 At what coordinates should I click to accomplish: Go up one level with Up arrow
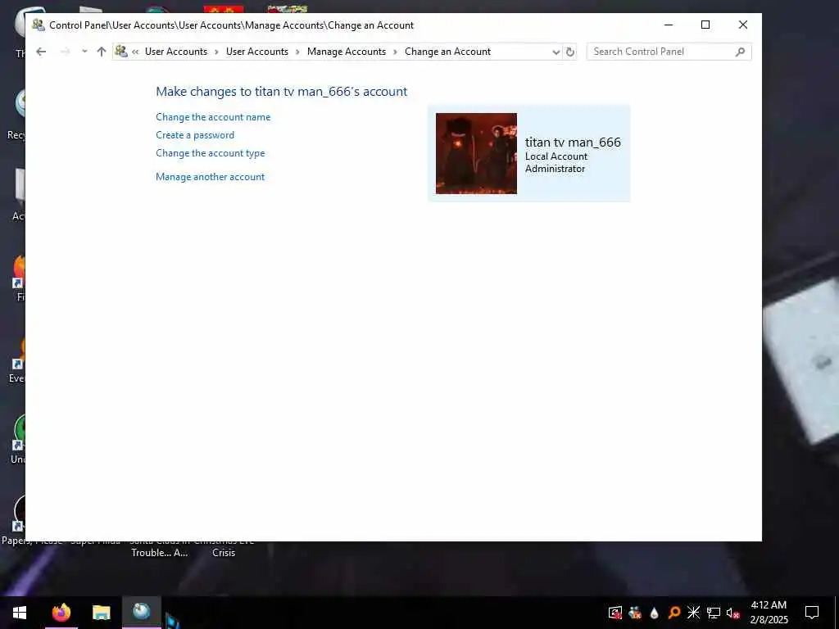101,52
